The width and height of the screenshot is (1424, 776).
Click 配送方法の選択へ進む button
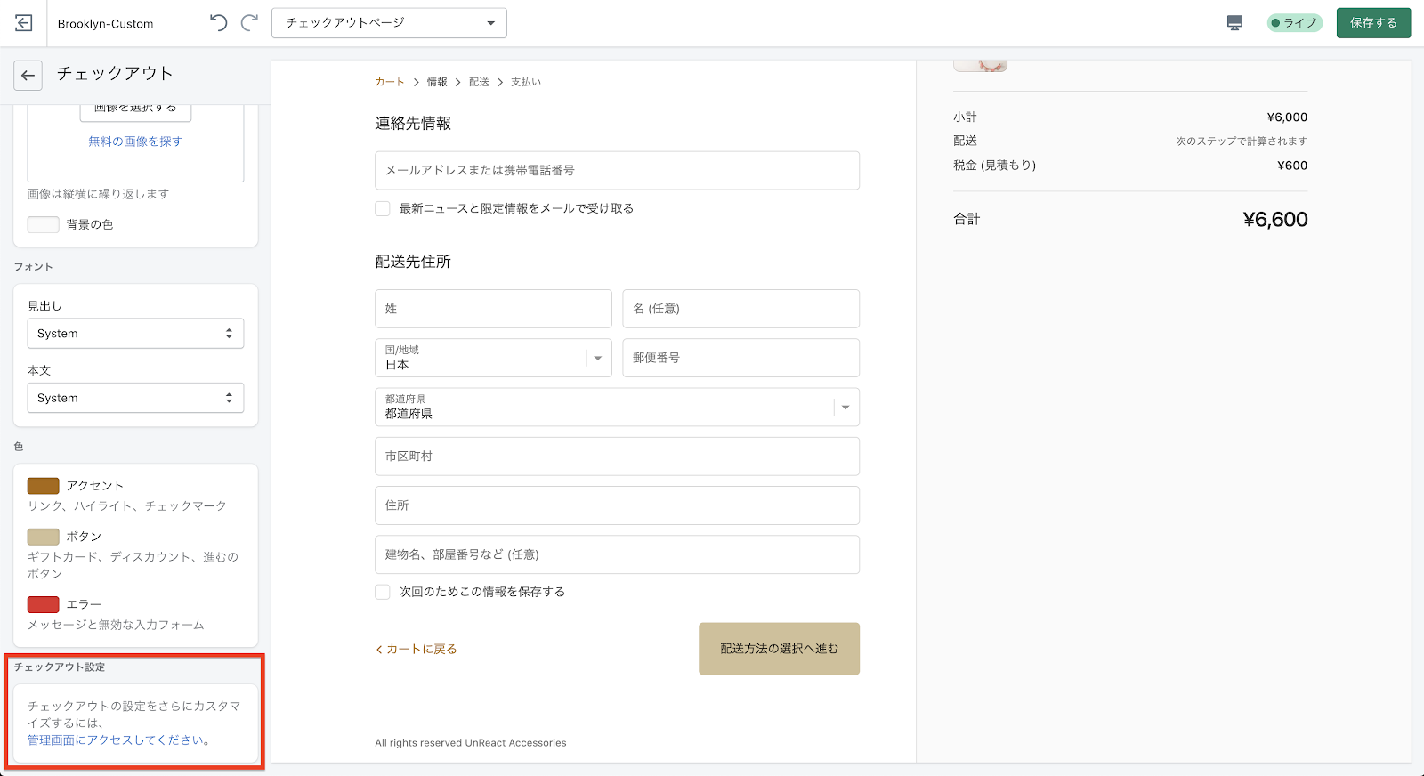coord(779,649)
